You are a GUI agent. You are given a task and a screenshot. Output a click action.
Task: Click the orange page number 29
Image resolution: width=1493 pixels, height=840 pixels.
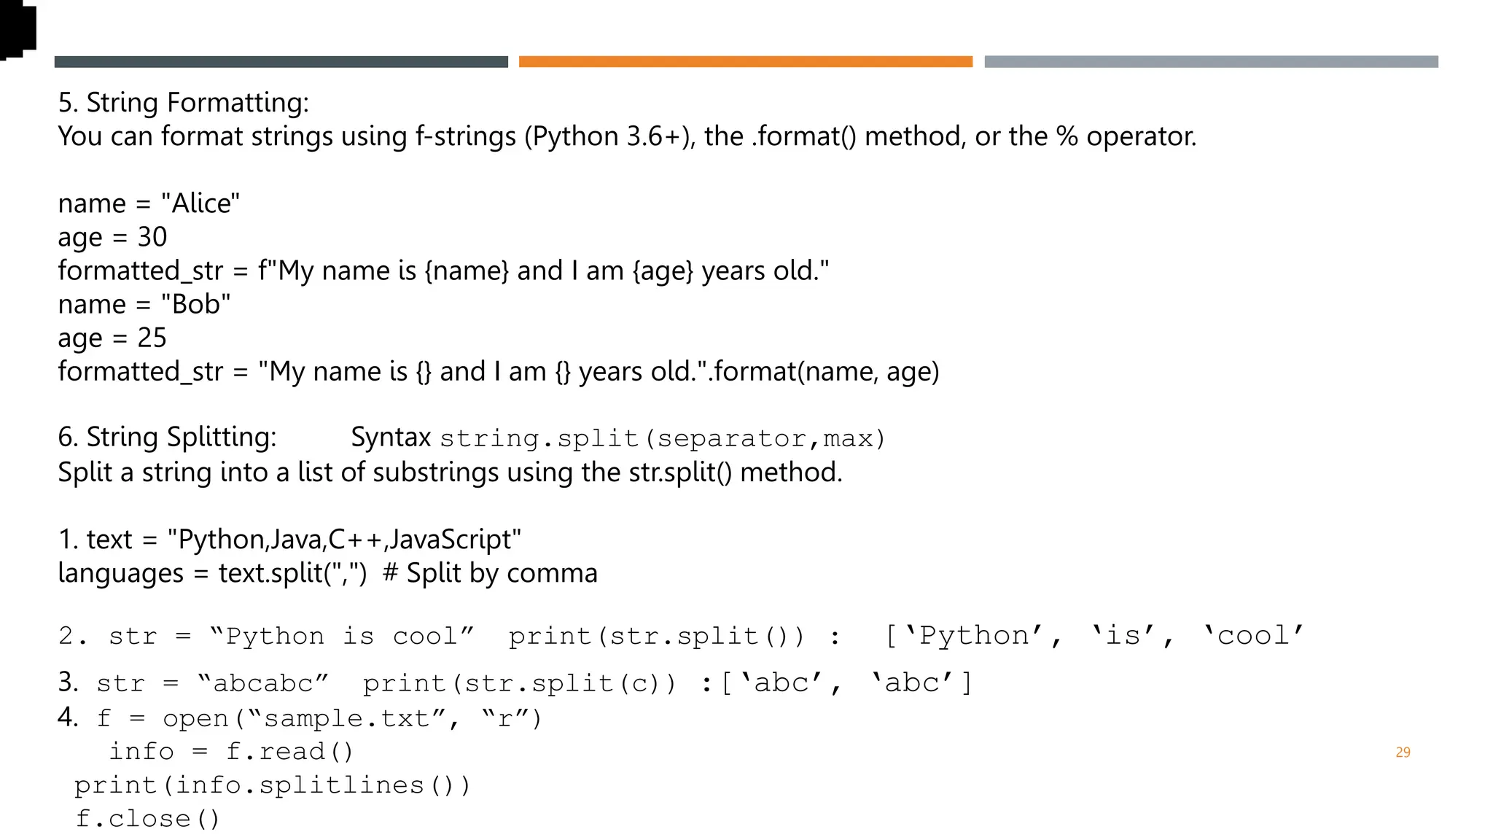click(x=1403, y=752)
